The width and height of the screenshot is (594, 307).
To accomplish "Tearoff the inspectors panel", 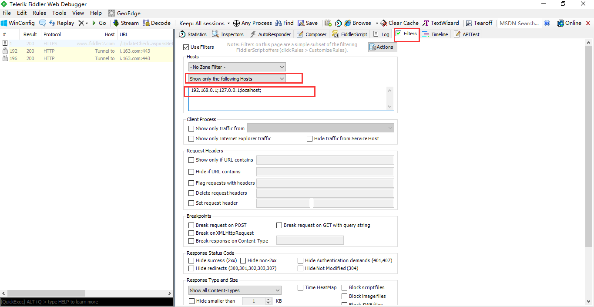I will (479, 23).
